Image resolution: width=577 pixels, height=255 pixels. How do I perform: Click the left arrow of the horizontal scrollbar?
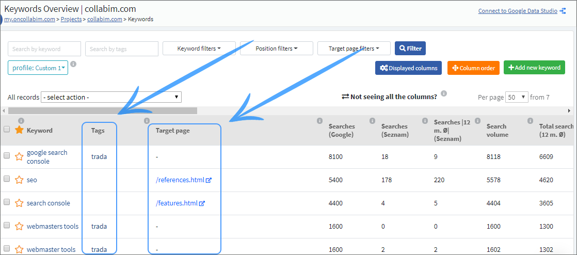pos(4,110)
